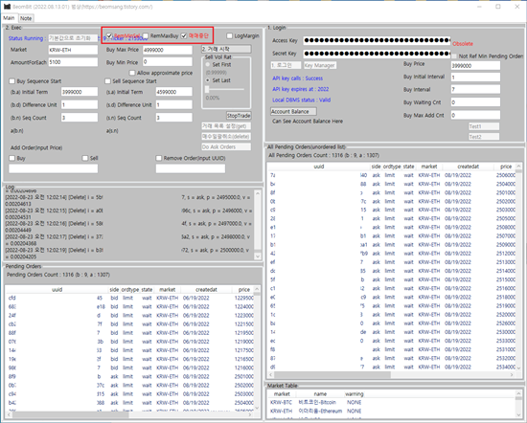Viewport: 527px width, 423px height.
Task: Click the Do Ask Orders button
Action: tap(226, 146)
